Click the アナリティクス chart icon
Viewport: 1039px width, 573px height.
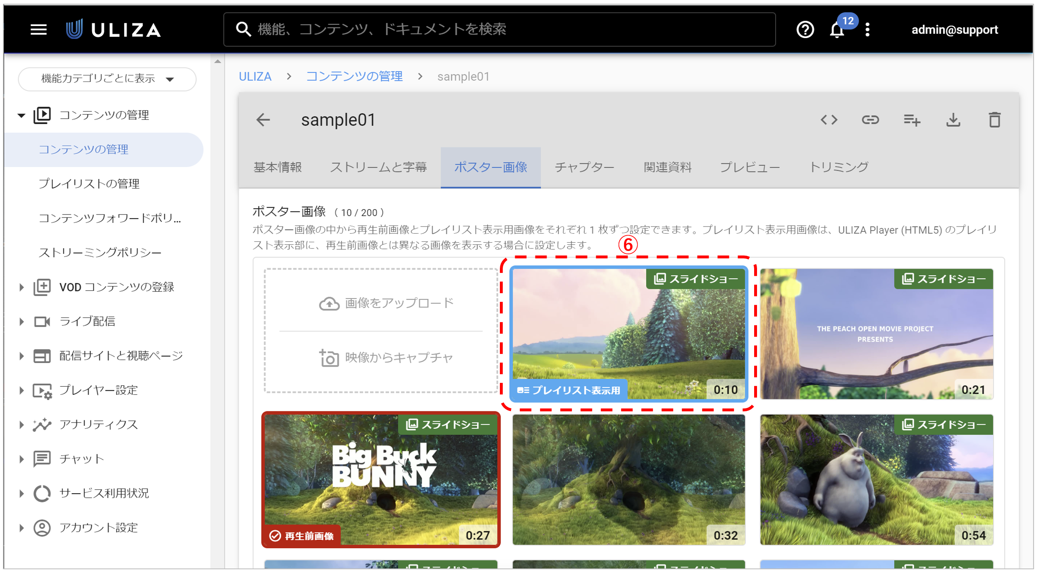click(x=42, y=425)
